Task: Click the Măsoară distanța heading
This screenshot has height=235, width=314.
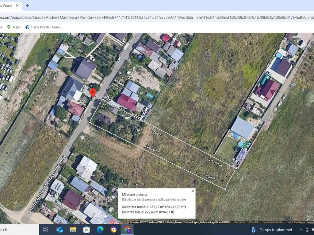Action: (135, 194)
